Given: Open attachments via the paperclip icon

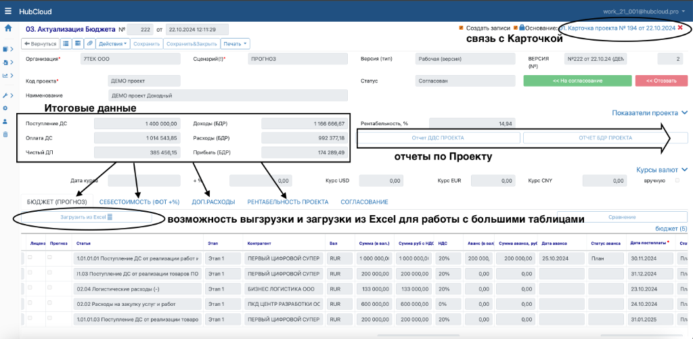Looking at the screenshot, I should coord(90,44).
